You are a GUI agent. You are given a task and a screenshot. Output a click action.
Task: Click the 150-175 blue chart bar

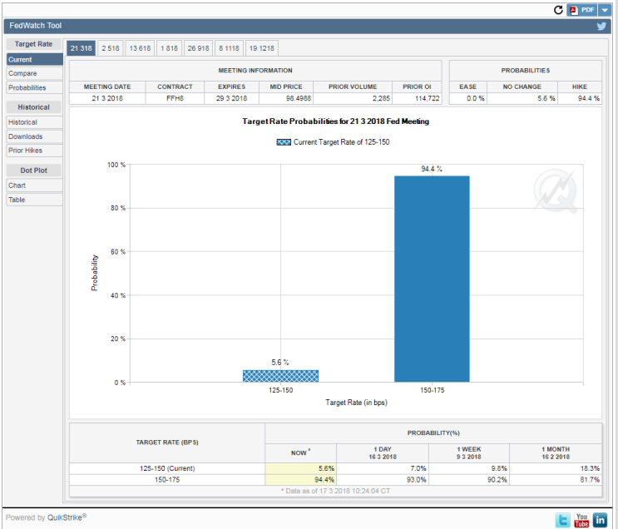[x=431, y=279]
